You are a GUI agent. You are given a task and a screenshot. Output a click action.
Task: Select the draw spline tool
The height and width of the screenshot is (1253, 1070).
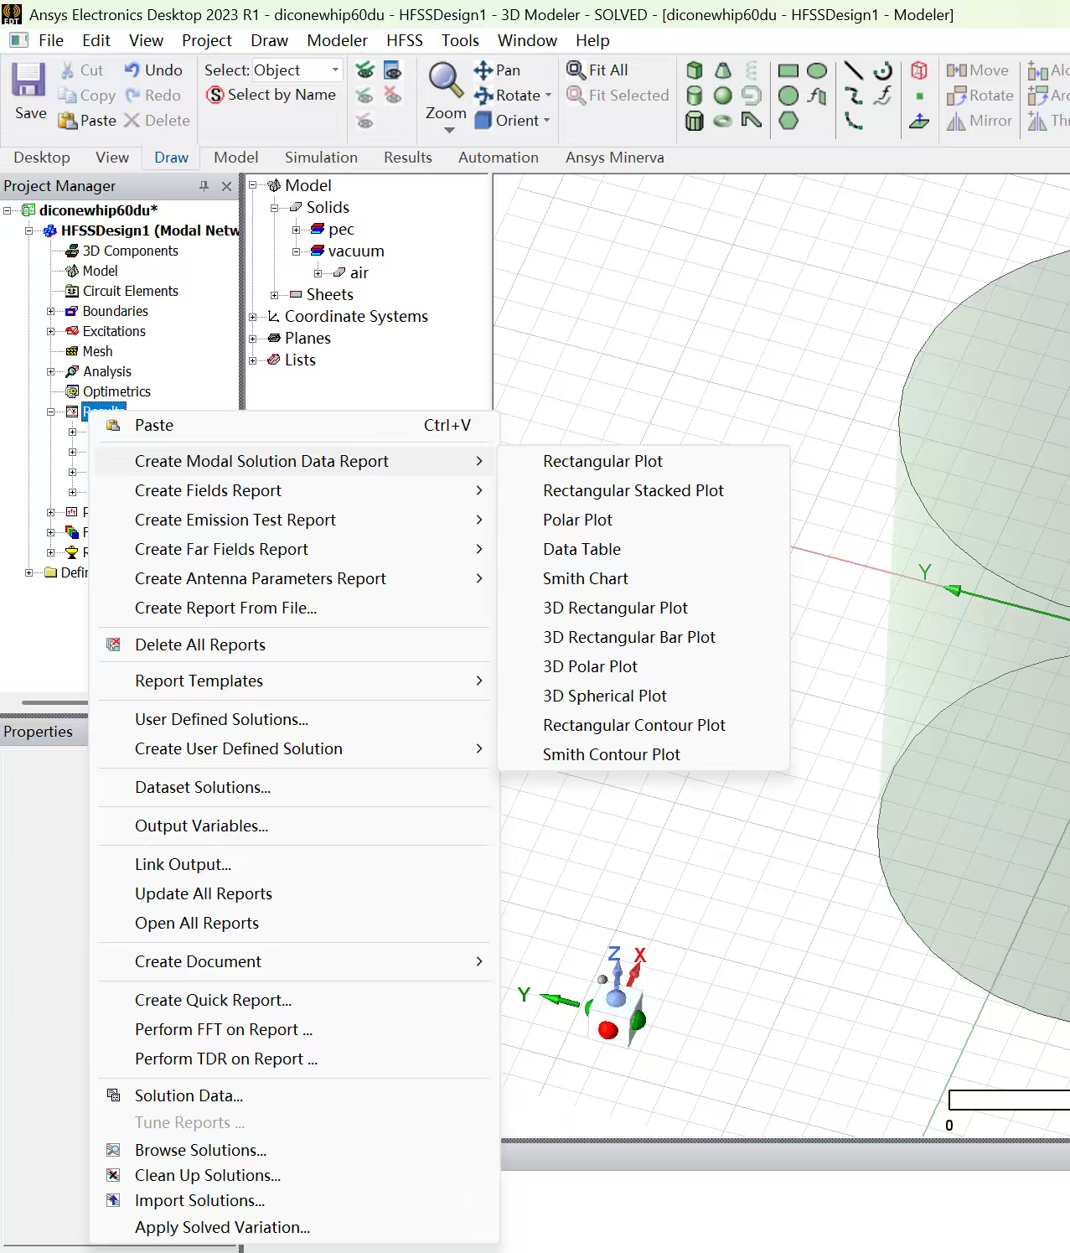(x=854, y=96)
